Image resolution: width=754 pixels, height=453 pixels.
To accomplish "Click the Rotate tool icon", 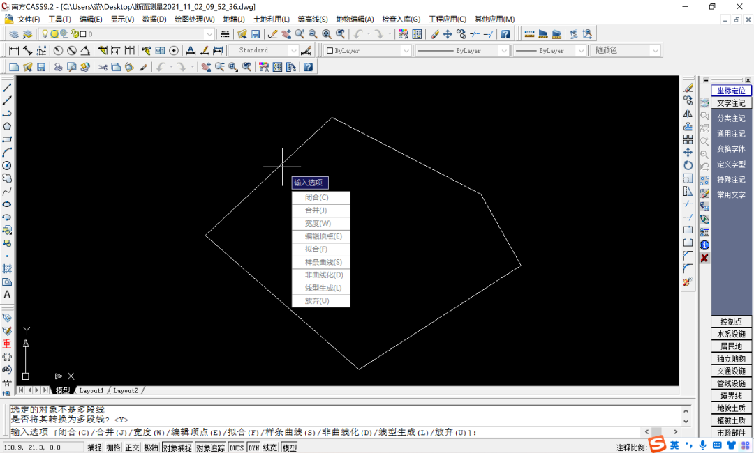I will [688, 166].
